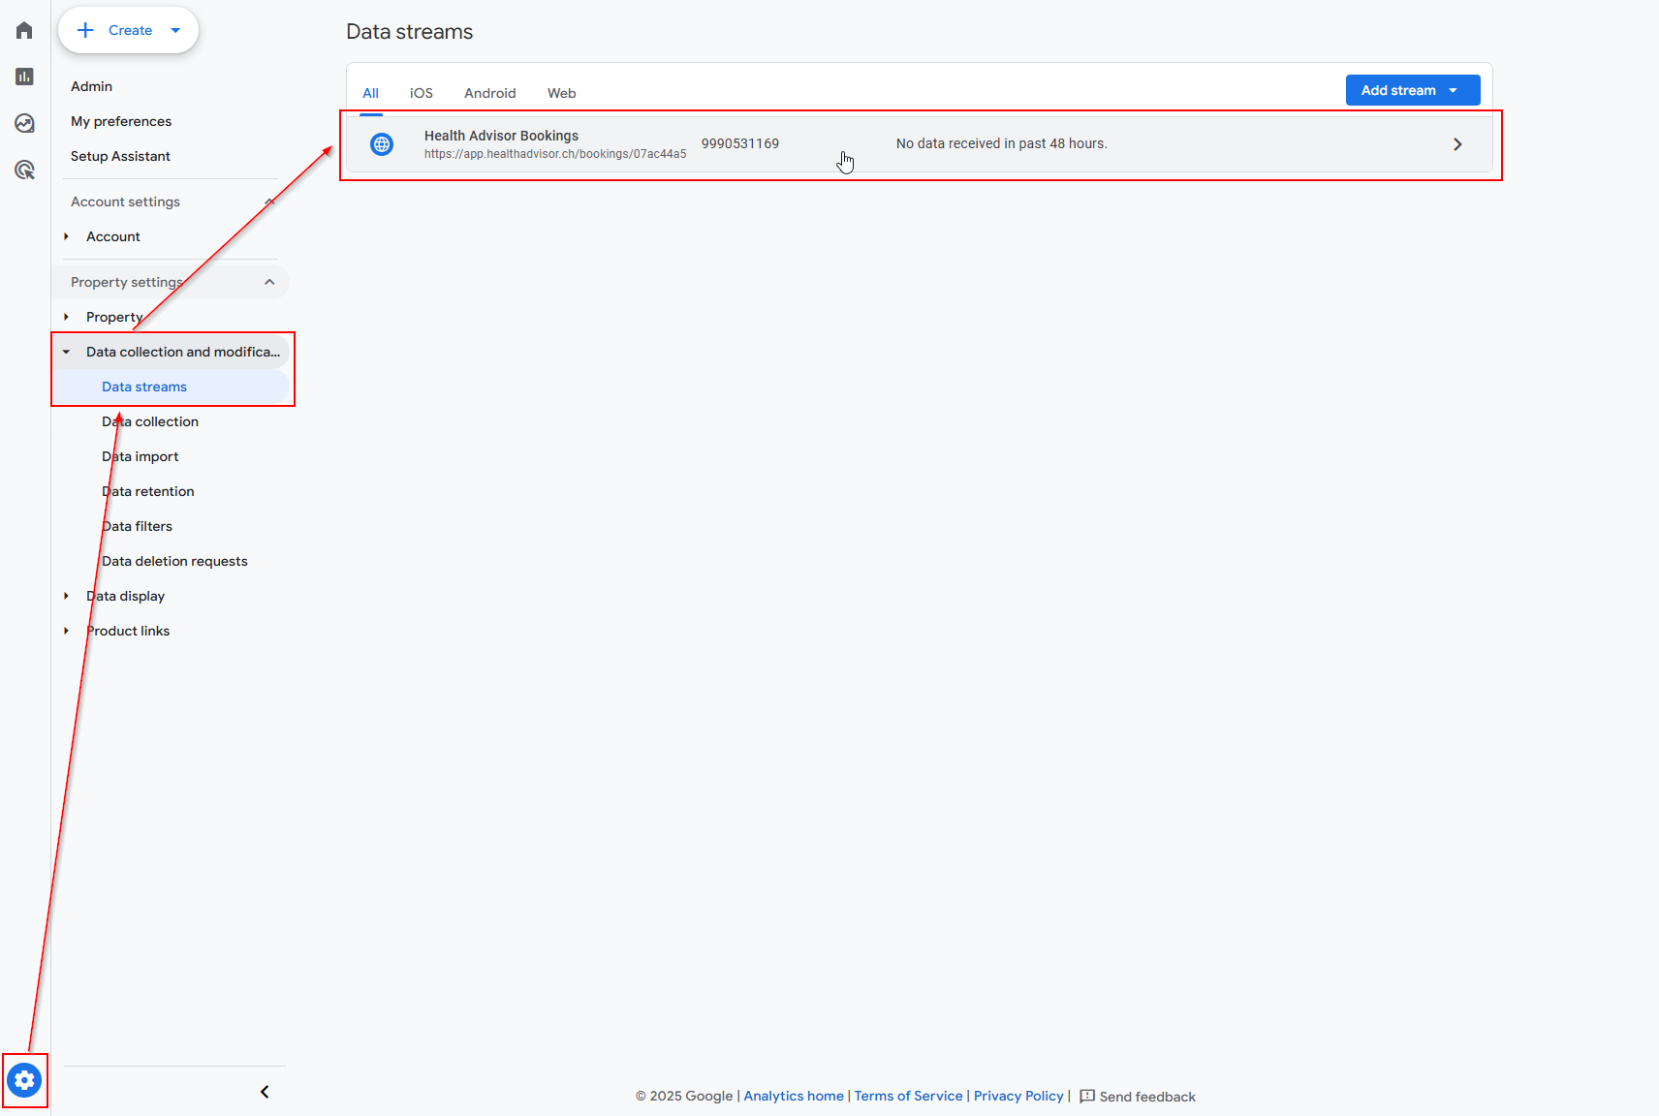Open the Home icon in left rail

(x=24, y=30)
